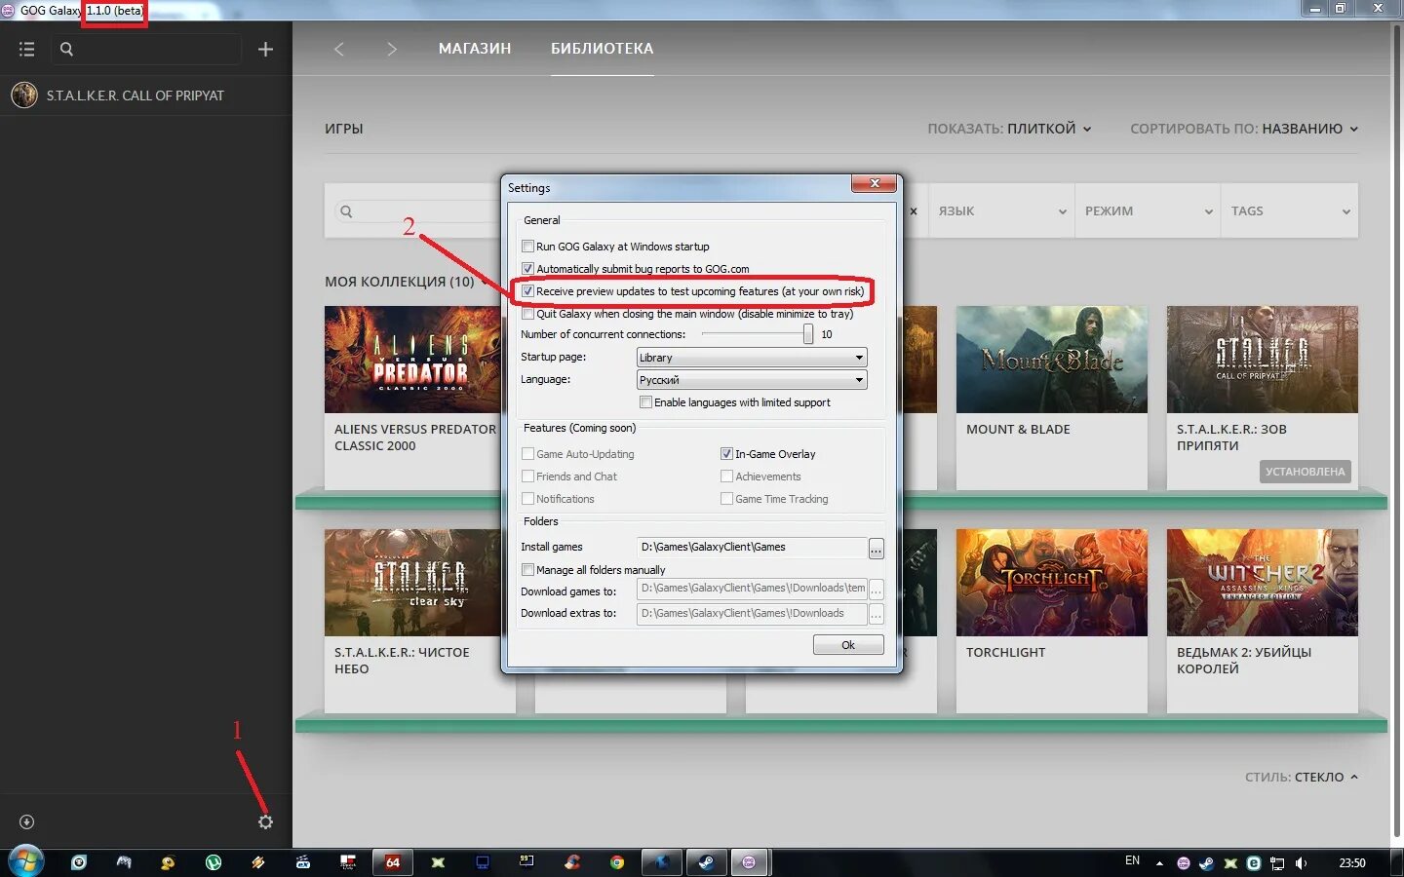The width and height of the screenshot is (1404, 877).
Task: Click the downloads icon at sidebar bottom
Action: pos(26,822)
